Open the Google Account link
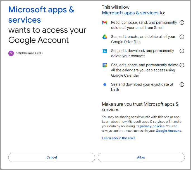This screenshot has height=170, width=191. (168, 131)
